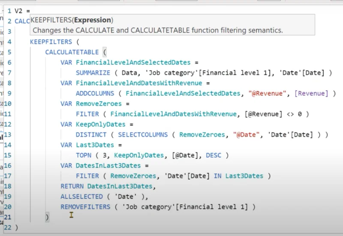This screenshot has width=343, height=236.
Task: Click the RETURN keyword on line 18
Action: coord(72,186)
